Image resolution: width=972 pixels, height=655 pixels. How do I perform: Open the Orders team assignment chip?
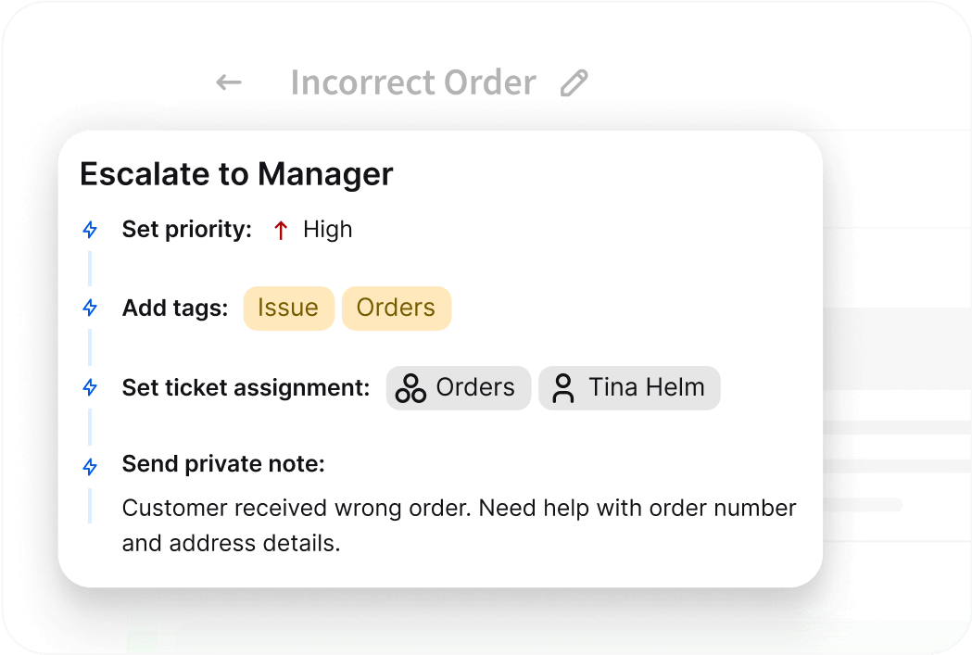pos(459,387)
